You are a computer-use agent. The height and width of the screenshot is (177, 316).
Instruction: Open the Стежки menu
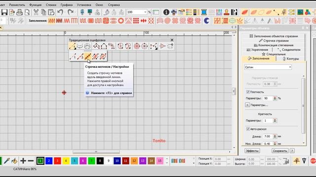click(51, 5)
